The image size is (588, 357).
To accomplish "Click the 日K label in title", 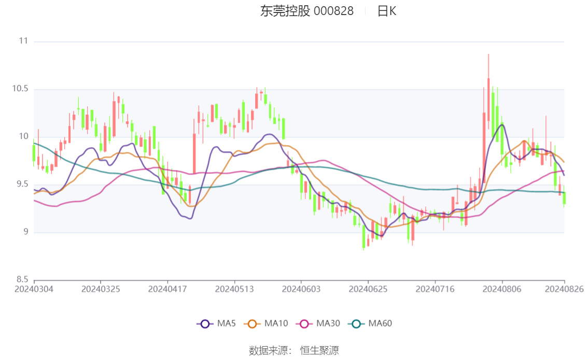I will [x=387, y=11].
